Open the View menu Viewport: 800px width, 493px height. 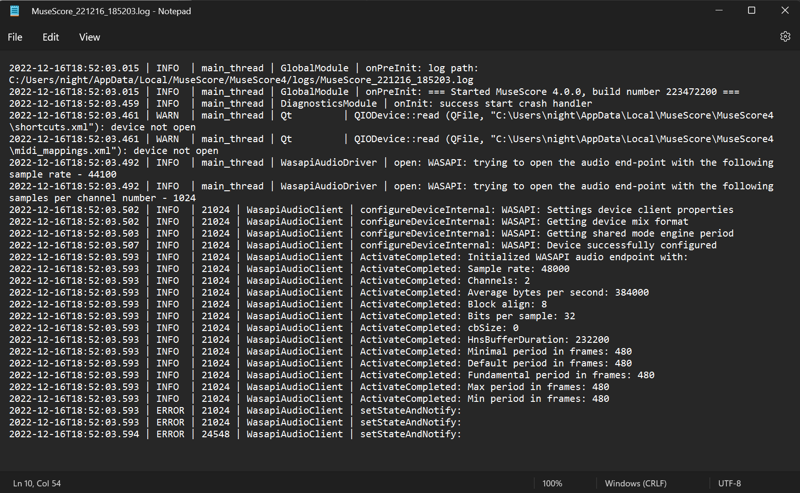(89, 37)
